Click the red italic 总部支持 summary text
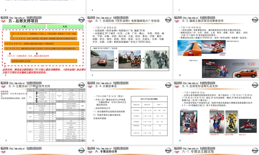 click(44, 71)
